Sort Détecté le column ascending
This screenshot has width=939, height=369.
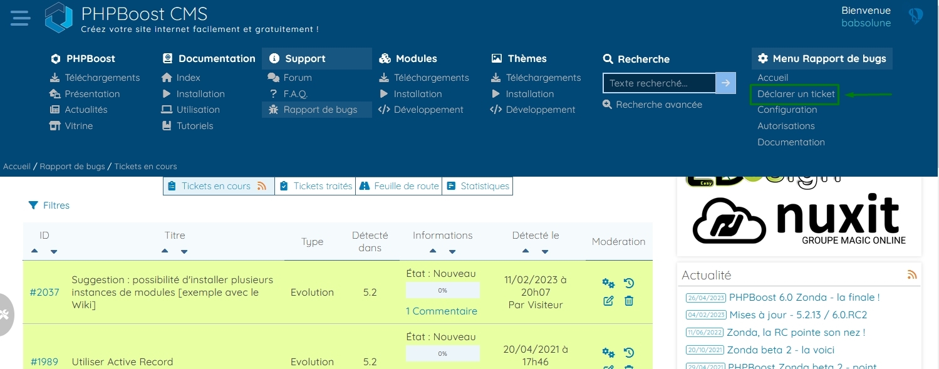click(526, 251)
